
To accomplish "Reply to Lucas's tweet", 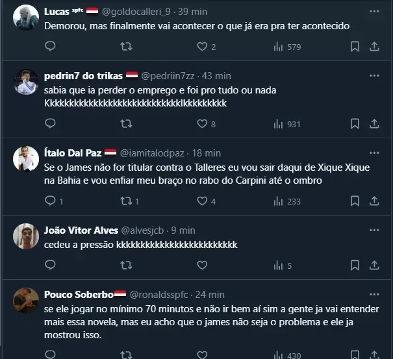I will [51, 47].
